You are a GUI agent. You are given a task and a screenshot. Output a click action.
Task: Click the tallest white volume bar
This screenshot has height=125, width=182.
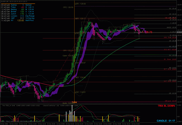(72, 113)
